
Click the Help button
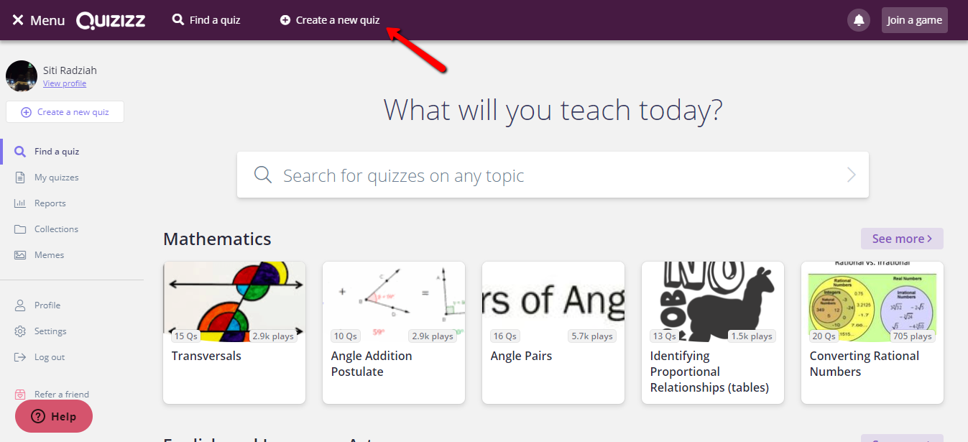(53, 416)
